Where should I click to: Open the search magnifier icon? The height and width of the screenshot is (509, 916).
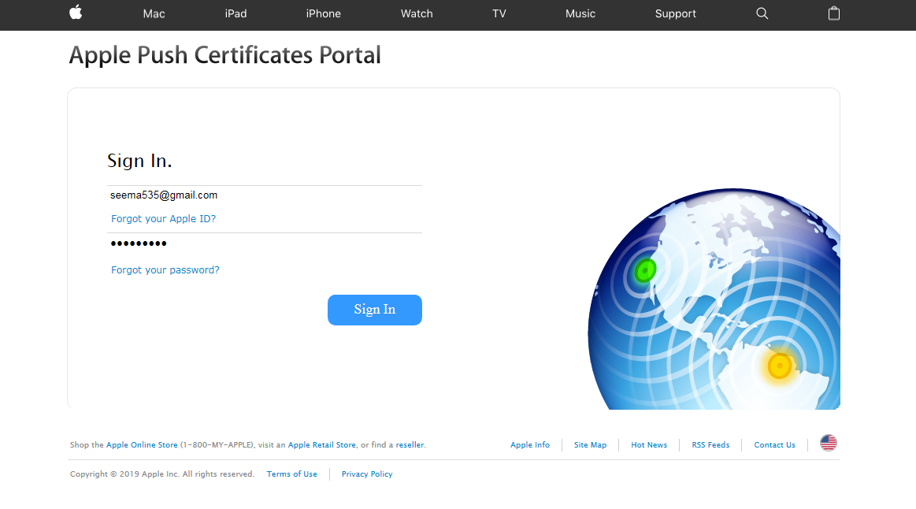click(x=762, y=13)
